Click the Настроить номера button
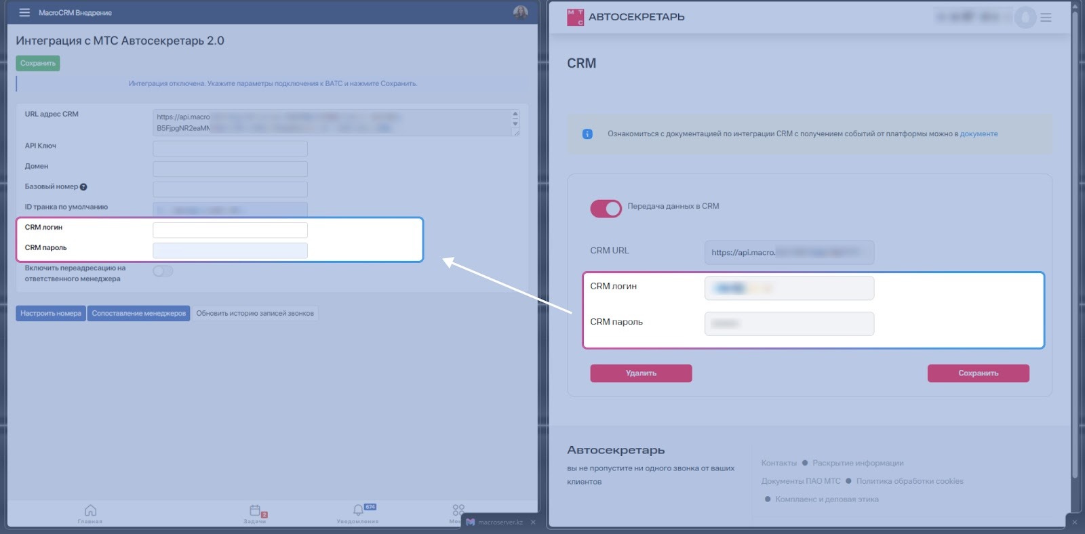The image size is (1085, 534). (x=51, y=313)
